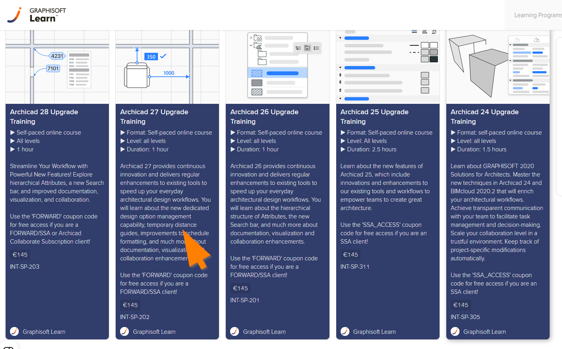Click Archicad 25 Upgrade Training title
562x349 pixels.
point(374,117)
